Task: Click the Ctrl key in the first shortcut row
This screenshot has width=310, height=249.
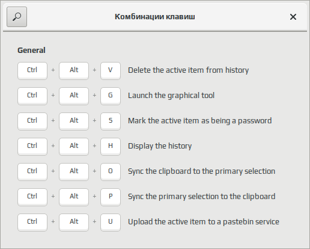Action: point(32,70)
